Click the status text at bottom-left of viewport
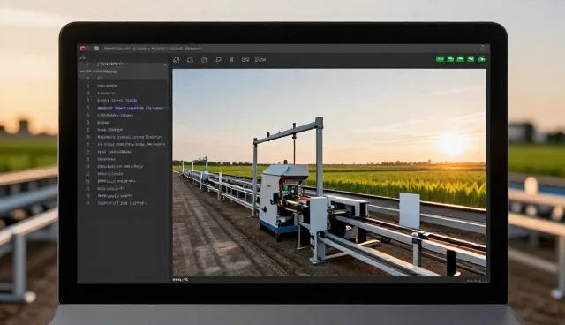Screen dimensions: 565x325 [180, 280]
